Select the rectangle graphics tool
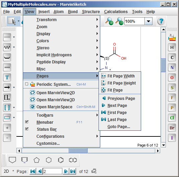The image size is (179, 177). tap(7, 118)
